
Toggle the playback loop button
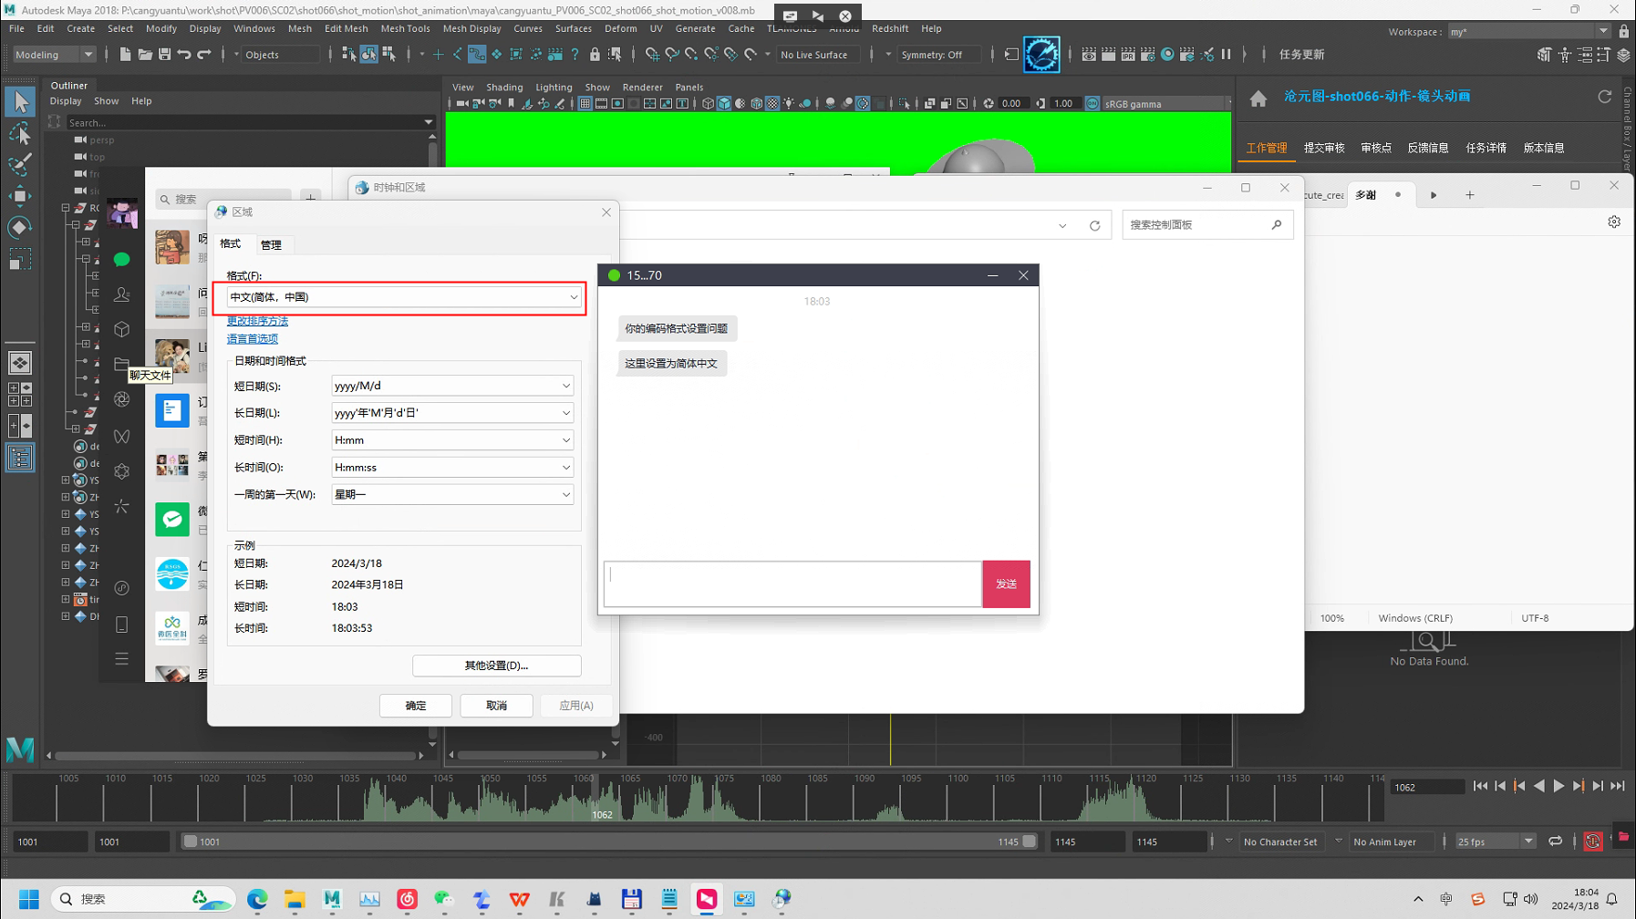pos(1555,842)
